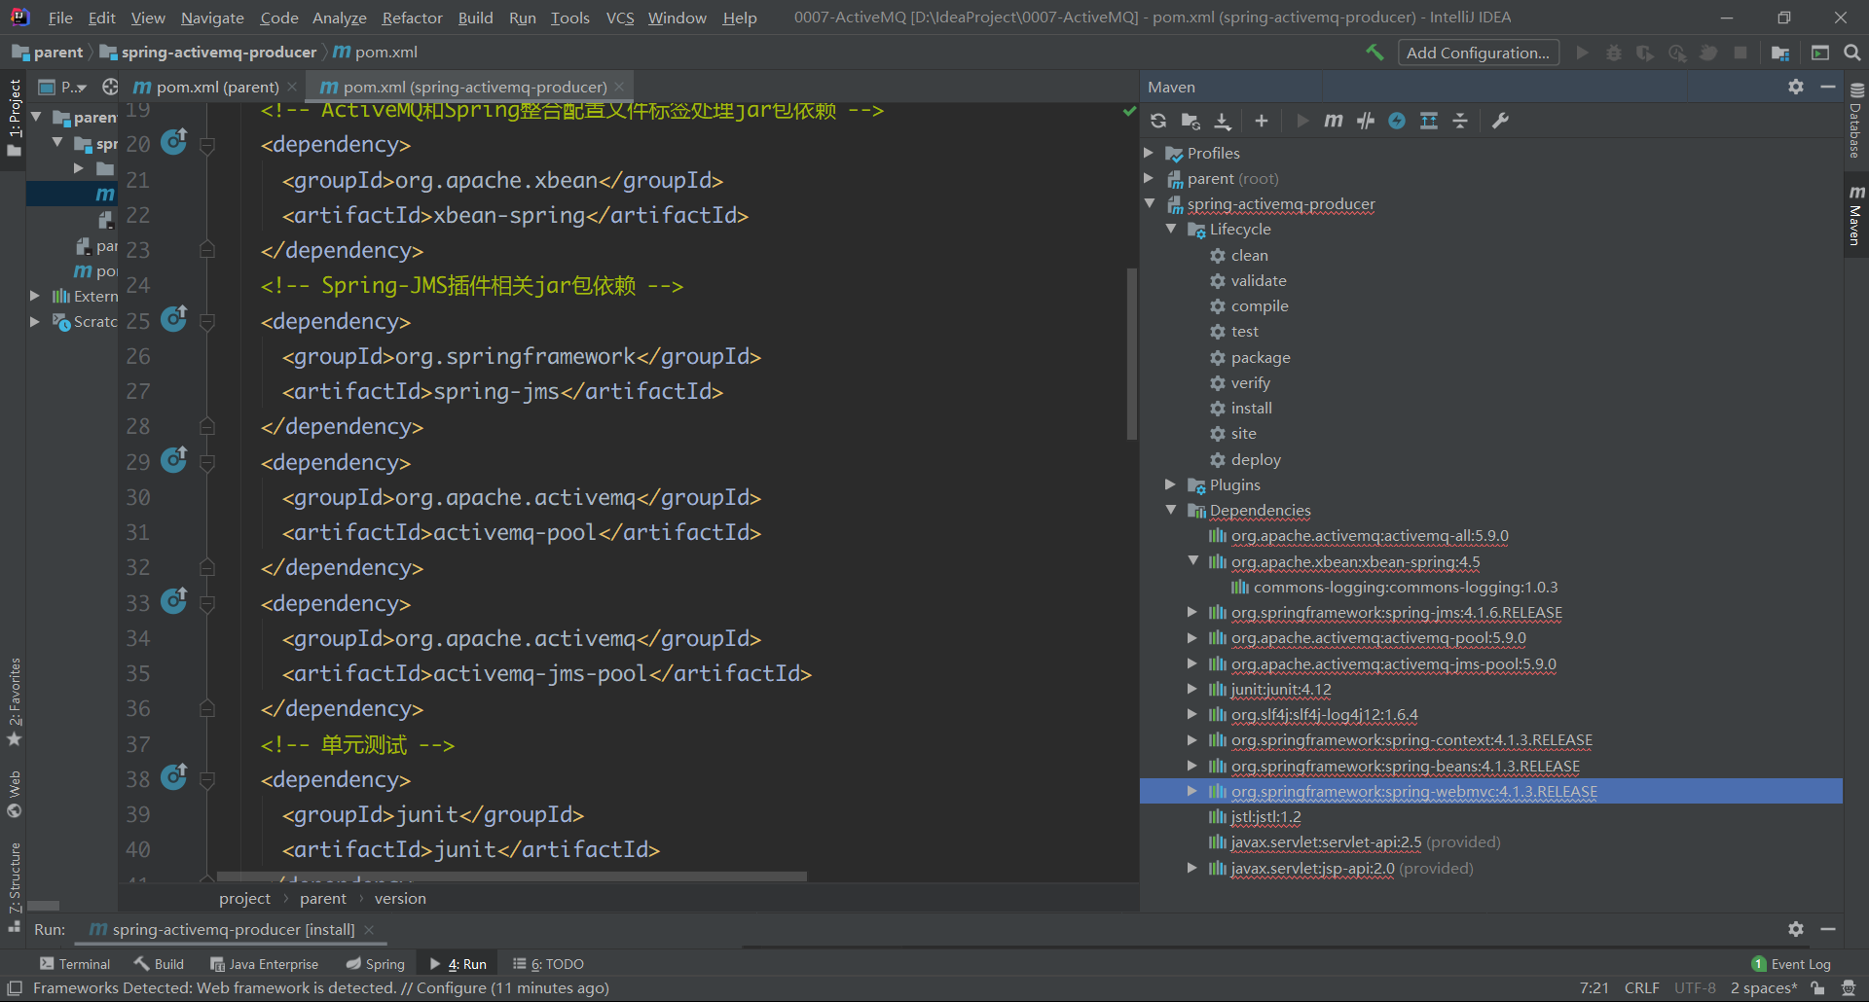Viewport: 1869px width, 1002px height.
Task: Expand the Plugins node in Maven
Action: click(x=1171, y=484)
